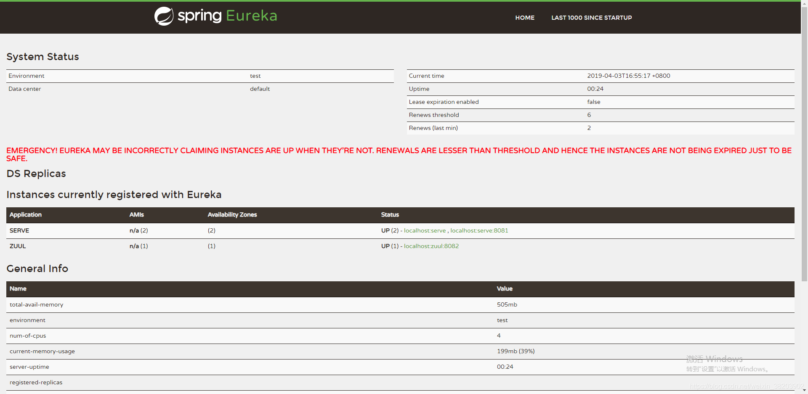Image resolution: width=808 pixels, height=394 pixels.
Task: Click the System Status heading
Action: [x=43, y=57]
